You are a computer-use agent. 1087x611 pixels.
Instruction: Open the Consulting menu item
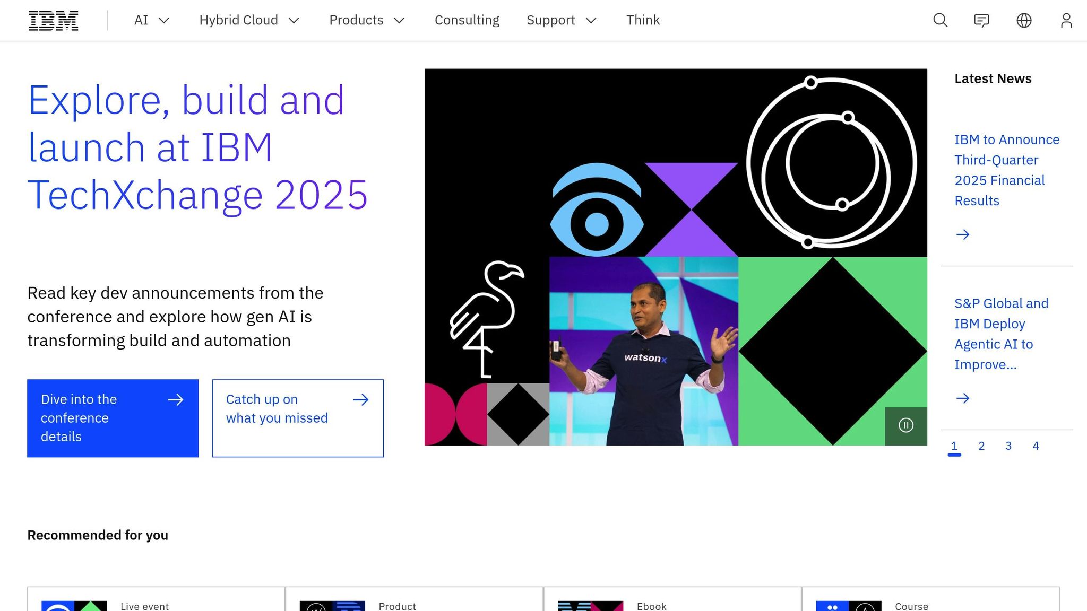(x=467, y=20)
